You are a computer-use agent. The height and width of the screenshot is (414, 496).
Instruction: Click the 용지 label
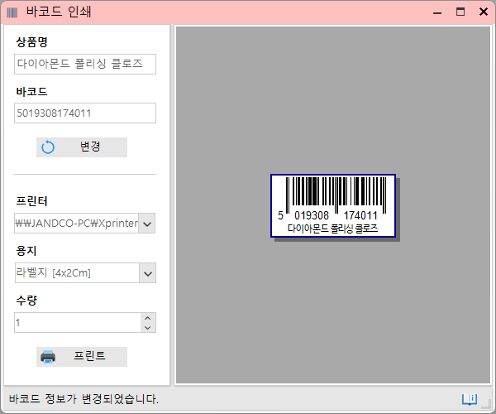point(26,251)
